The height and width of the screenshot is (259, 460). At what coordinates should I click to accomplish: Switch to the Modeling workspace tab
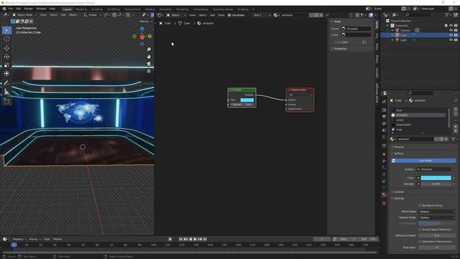(x=81, y=9)
